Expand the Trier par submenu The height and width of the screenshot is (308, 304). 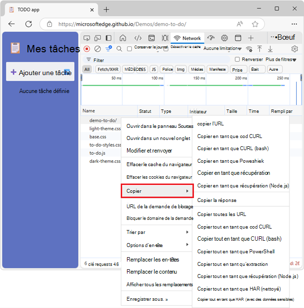click(157, 232)
